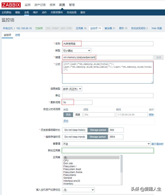Open 所有主机 breadcrumb link
165x195 pixels.
coord(8,28)
